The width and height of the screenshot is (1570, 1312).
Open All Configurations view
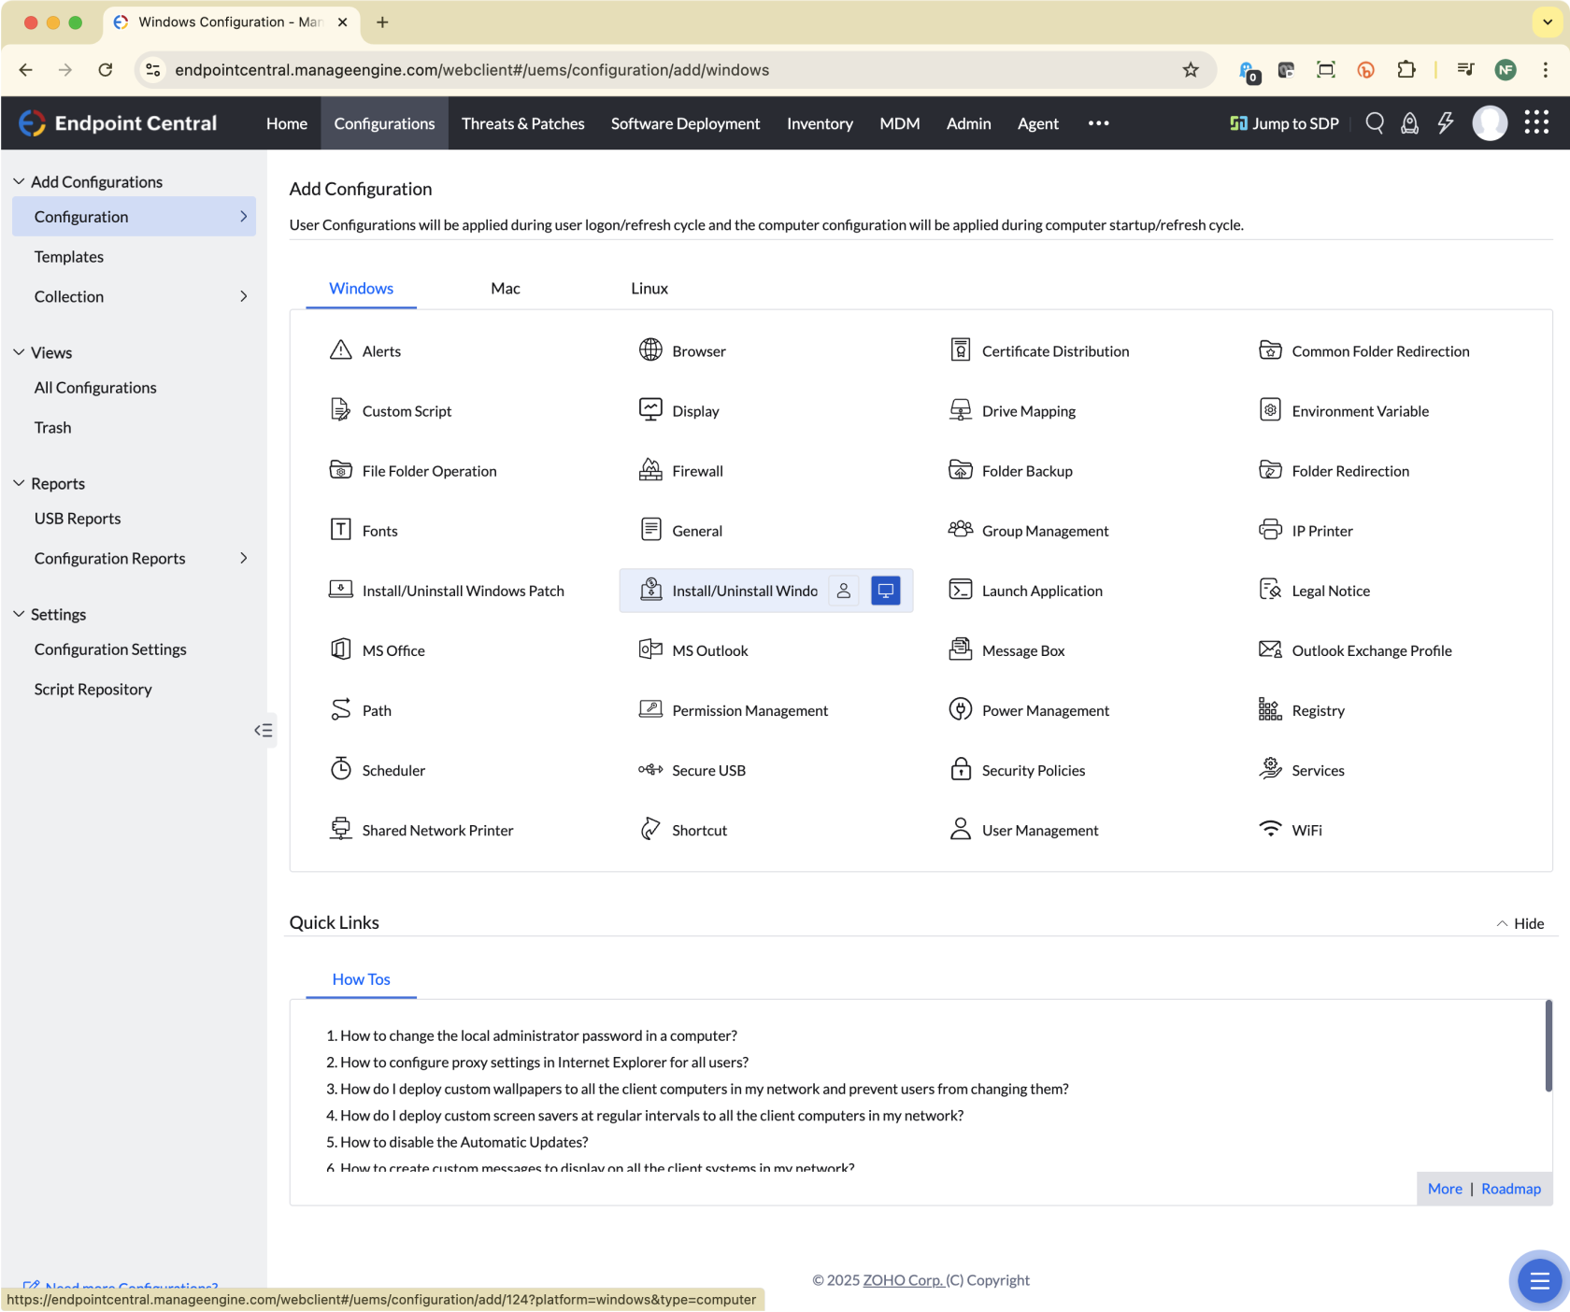click(95, 387)
